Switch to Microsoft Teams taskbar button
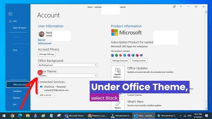This screenshot has width=212, height=119. coord(74,116)
